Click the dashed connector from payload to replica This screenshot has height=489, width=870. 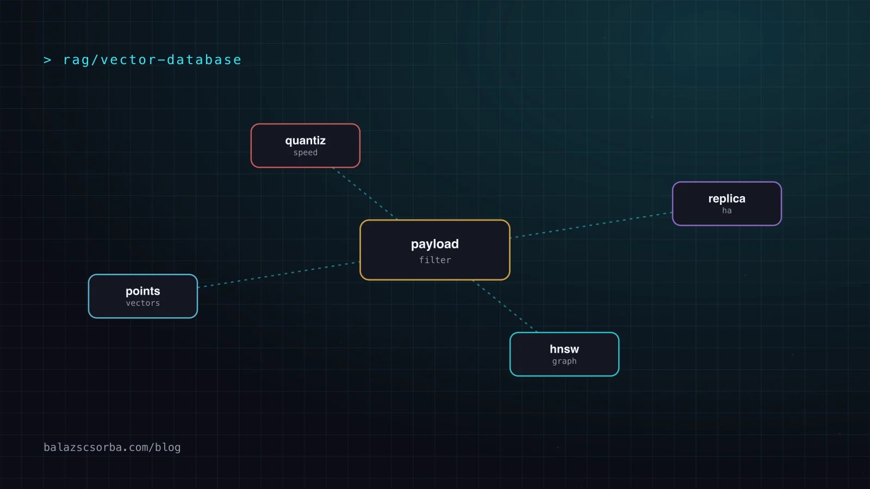(x=591, y=225)
